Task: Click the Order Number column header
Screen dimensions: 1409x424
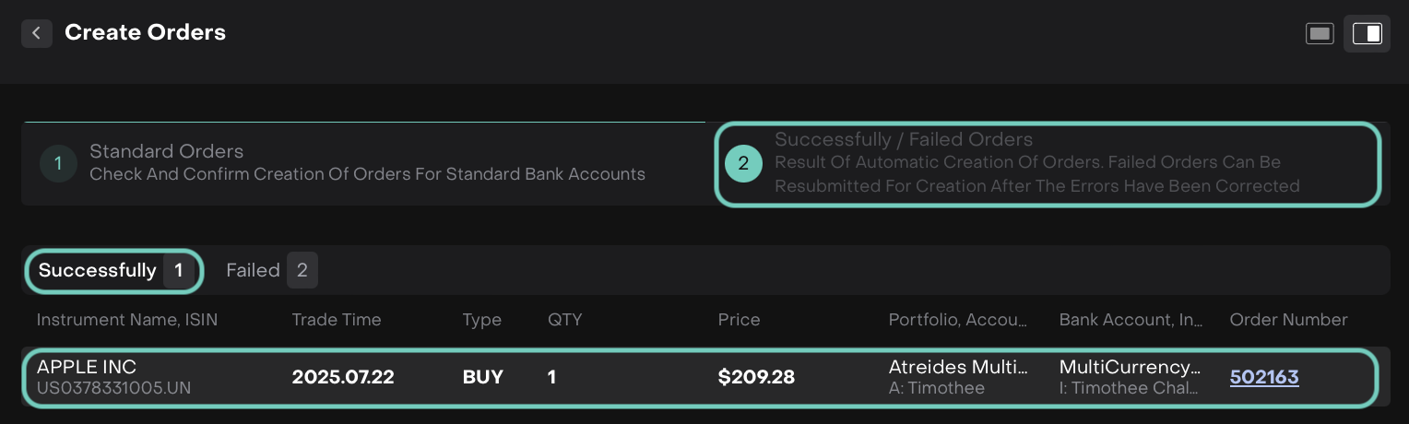Action: (x=1288, y=320)
